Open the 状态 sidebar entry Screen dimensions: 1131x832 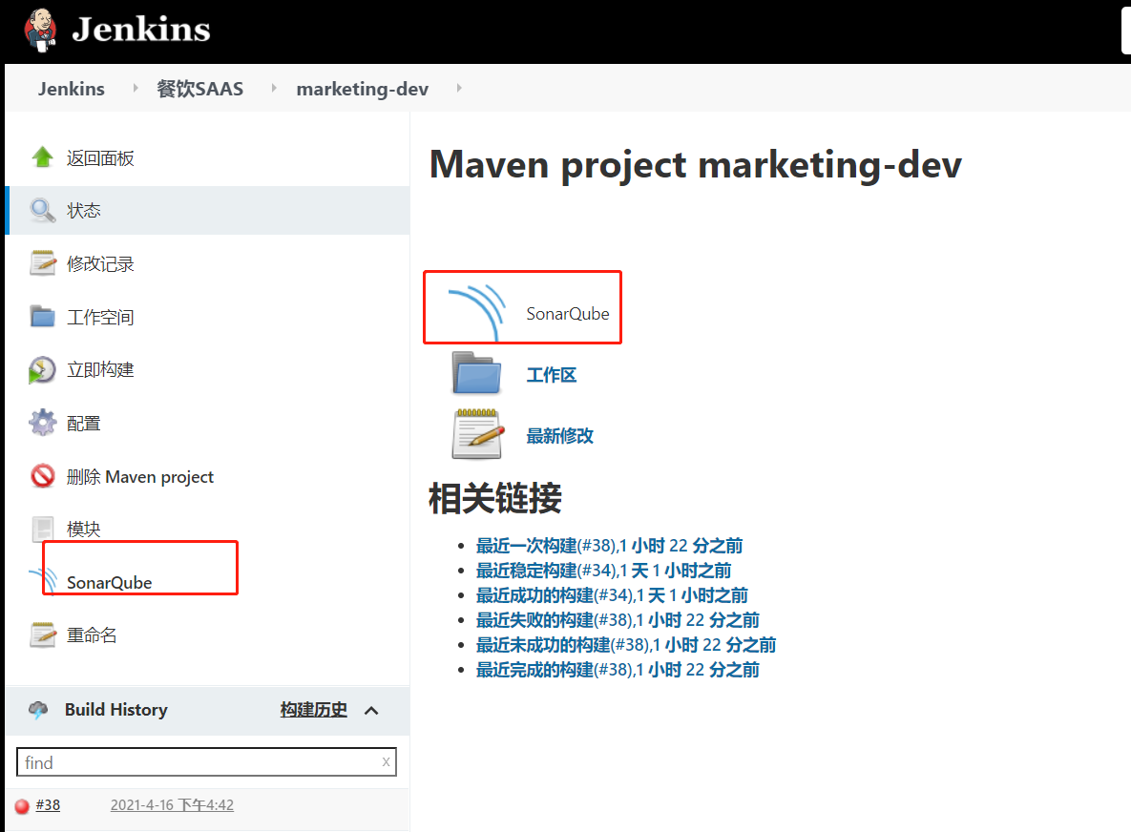point(84,211)
